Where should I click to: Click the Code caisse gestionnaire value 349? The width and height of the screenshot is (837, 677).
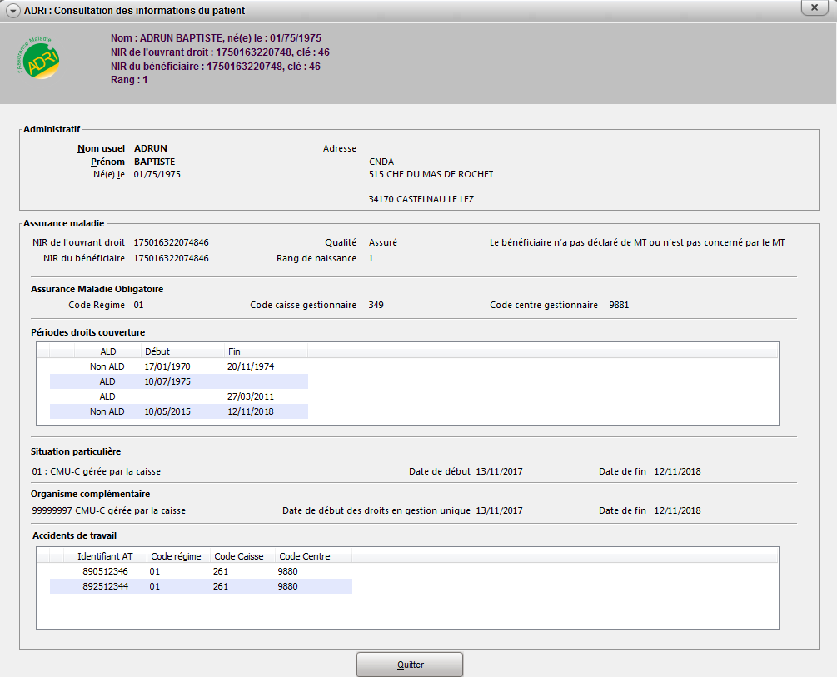pos(376,305)
